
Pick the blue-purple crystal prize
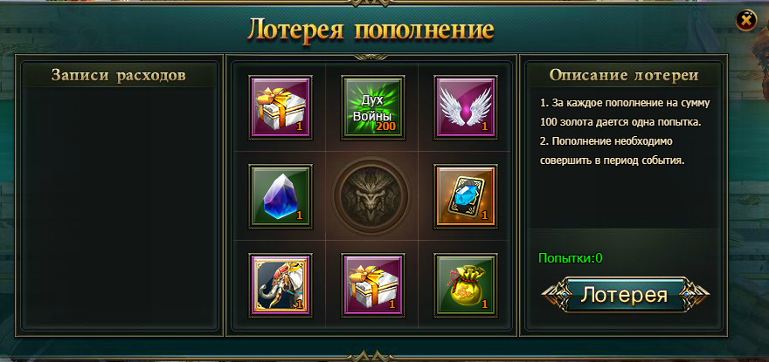281,196
